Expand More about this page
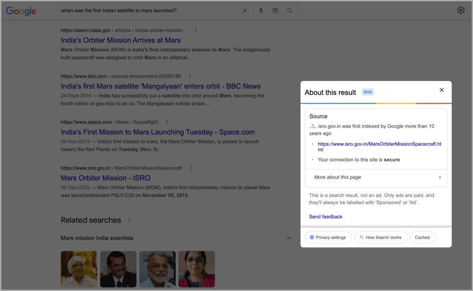The width and height of the screenshot is (473, 291). click(x=376, y=177)
